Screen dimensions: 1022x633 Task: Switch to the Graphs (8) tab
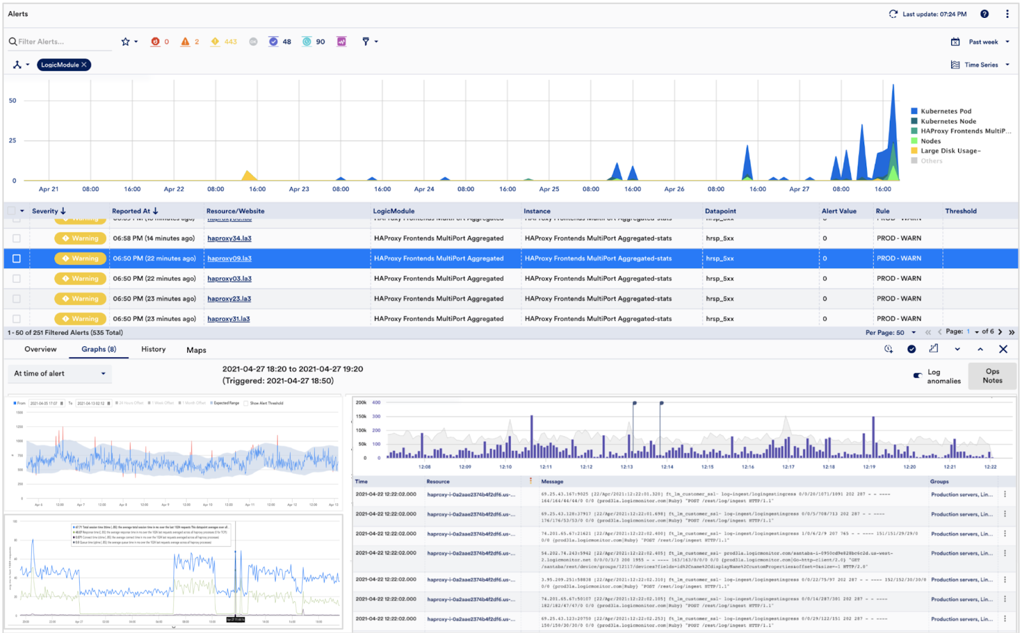(99, 349)
